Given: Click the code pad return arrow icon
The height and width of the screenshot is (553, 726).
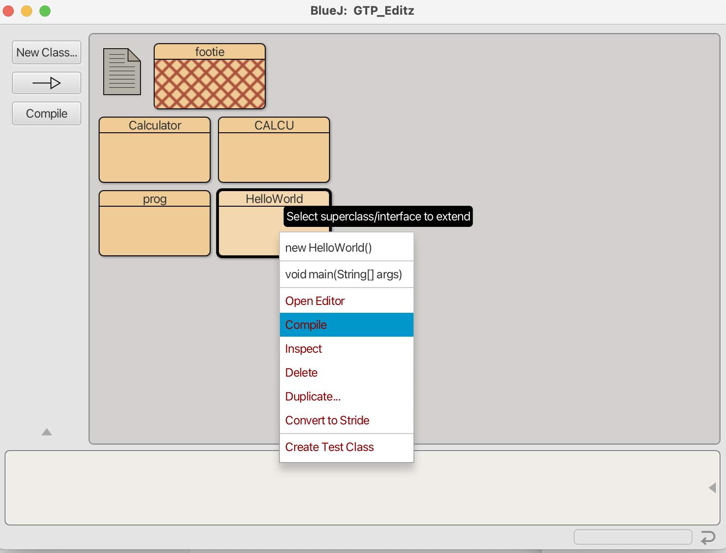Looking at the screenshot, I should click(x=708, y=537).
